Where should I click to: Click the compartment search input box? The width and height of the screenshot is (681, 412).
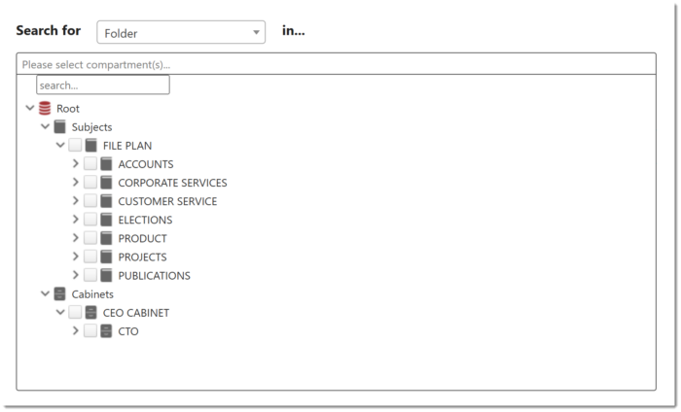[x=103, y=85]
